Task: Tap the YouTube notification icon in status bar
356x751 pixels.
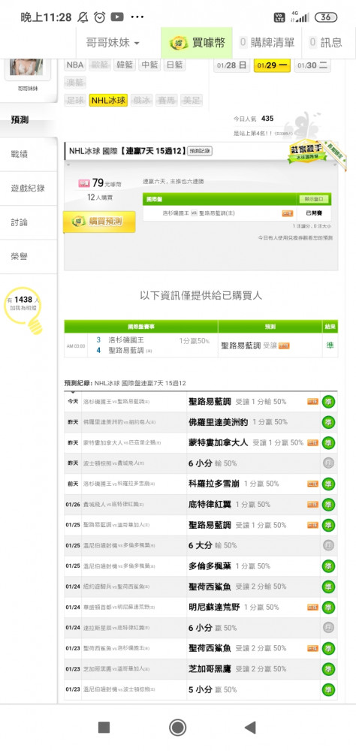Action: [x=117, y=17]
